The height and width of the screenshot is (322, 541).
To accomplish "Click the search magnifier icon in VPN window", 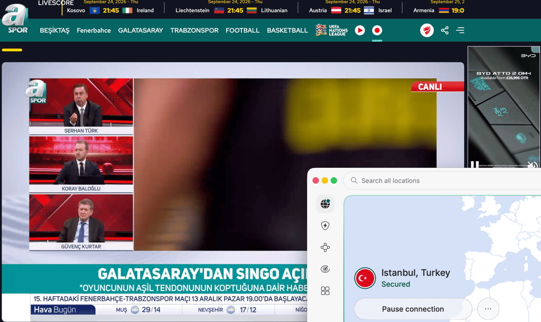I will [354, 181].
